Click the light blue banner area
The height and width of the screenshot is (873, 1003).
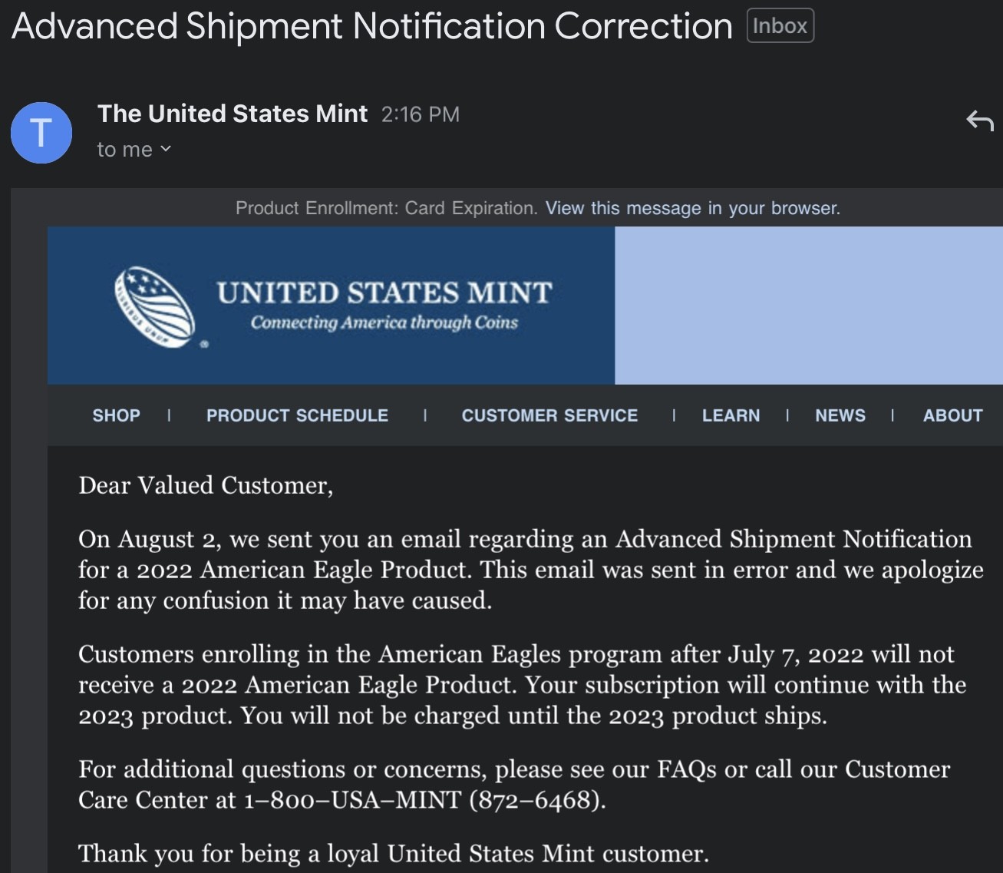point(808,306)
